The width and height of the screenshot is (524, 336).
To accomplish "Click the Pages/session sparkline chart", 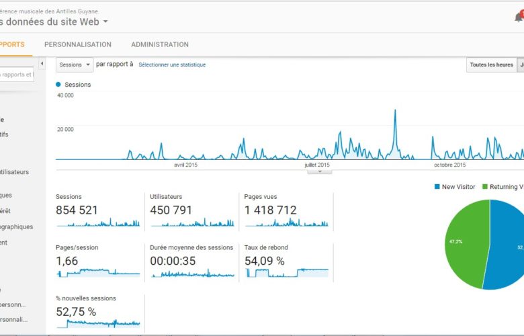I will (98, 273).
